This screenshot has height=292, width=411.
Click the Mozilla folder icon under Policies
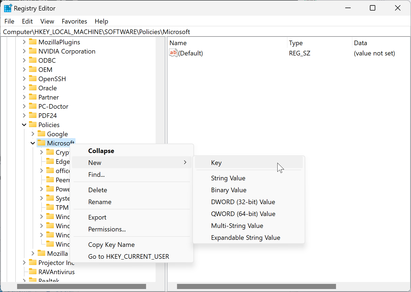pyautogui.click(x=41, y=253)
